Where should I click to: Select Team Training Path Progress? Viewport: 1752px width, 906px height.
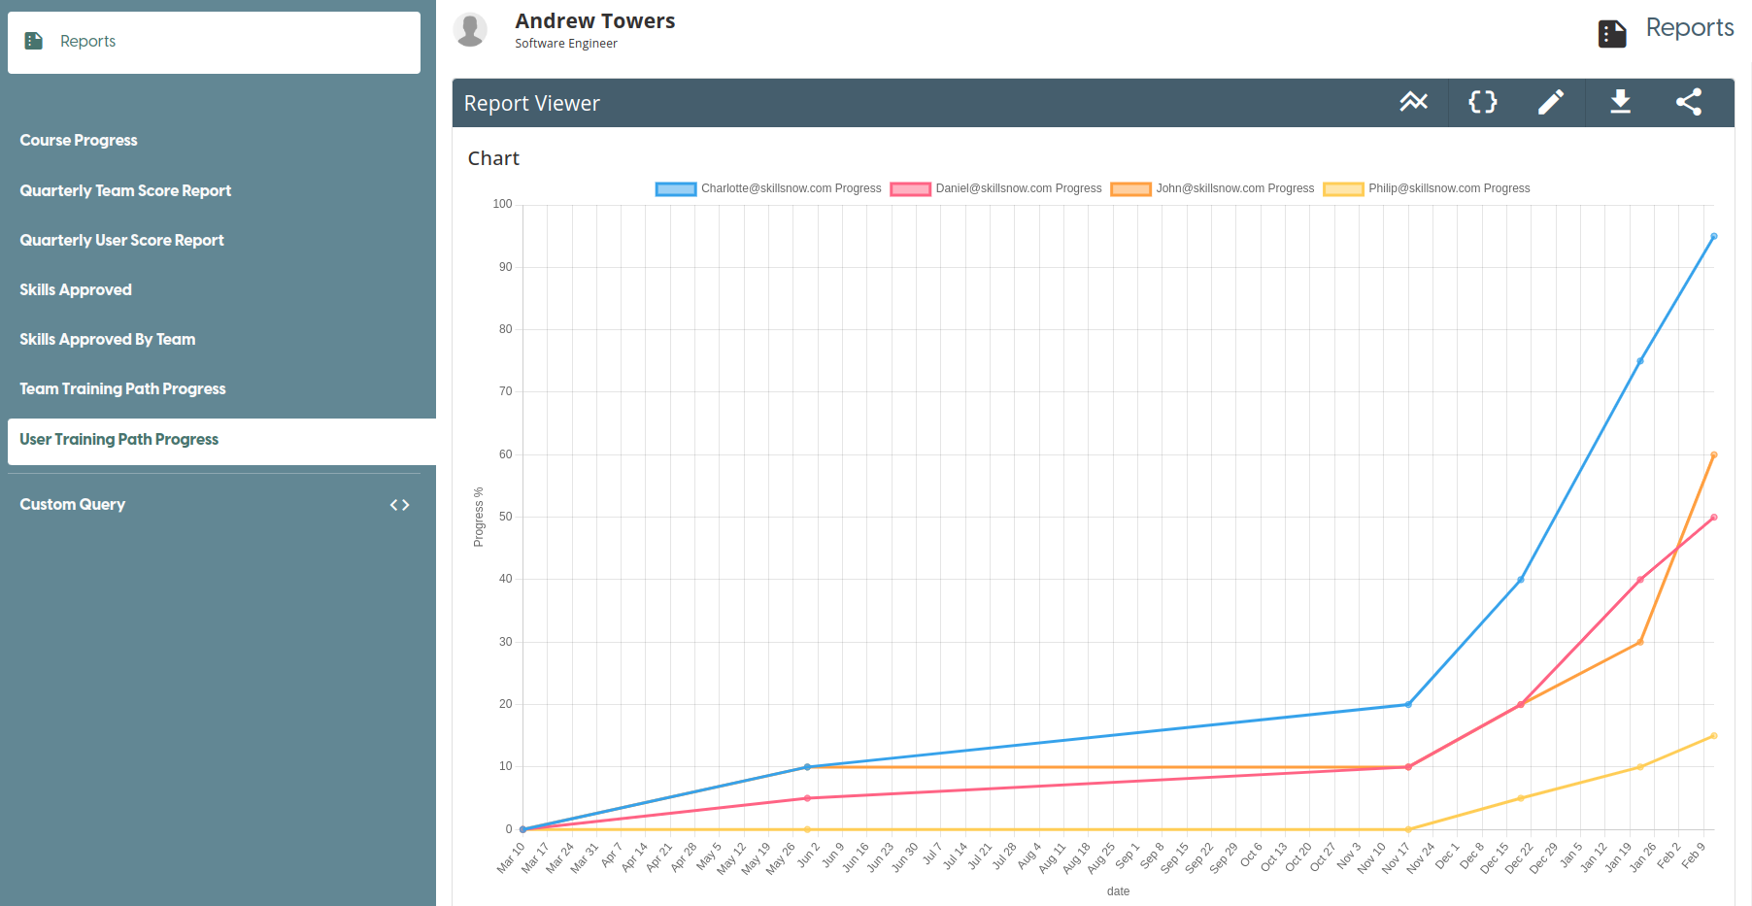click(x=122, y=389)
